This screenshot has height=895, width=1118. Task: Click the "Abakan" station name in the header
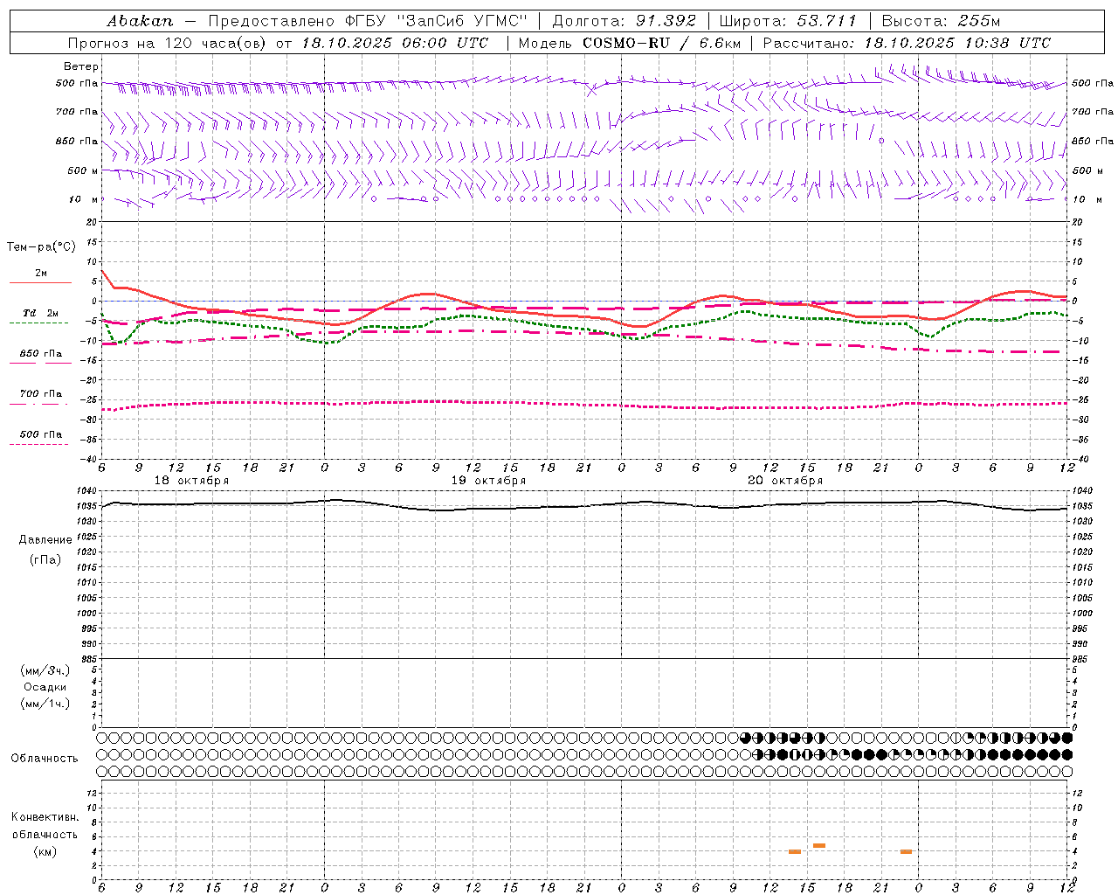pos(140,21)
